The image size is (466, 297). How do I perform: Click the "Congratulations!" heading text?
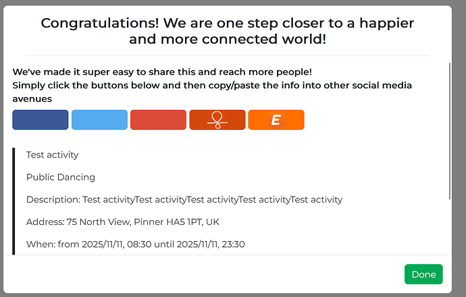pyautogui.click(x=100, y=24)
